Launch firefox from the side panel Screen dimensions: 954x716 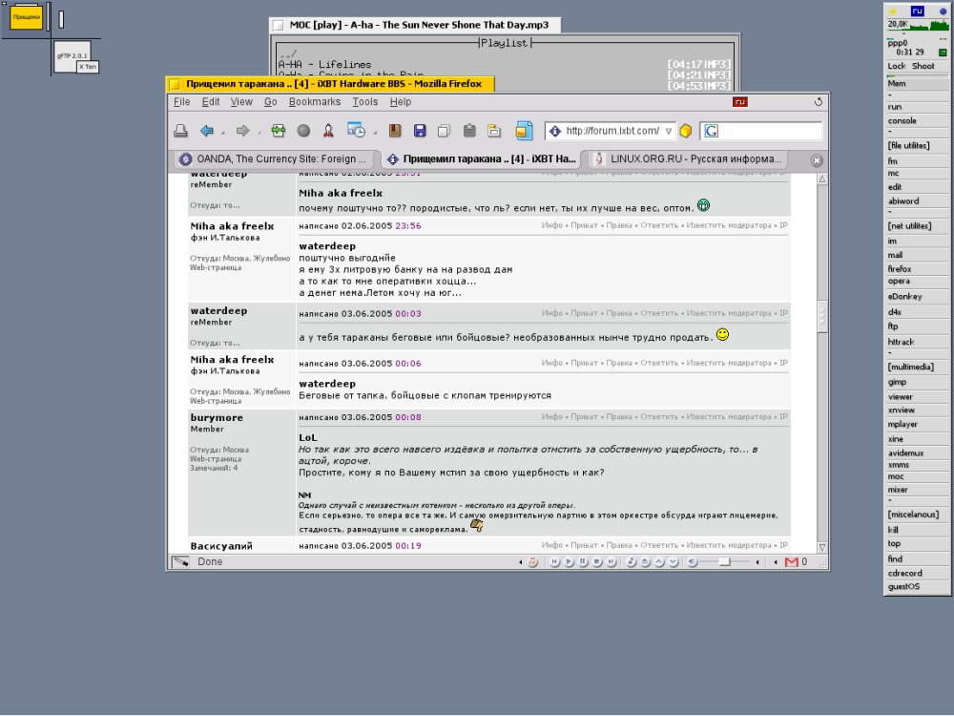coord(917,268)
